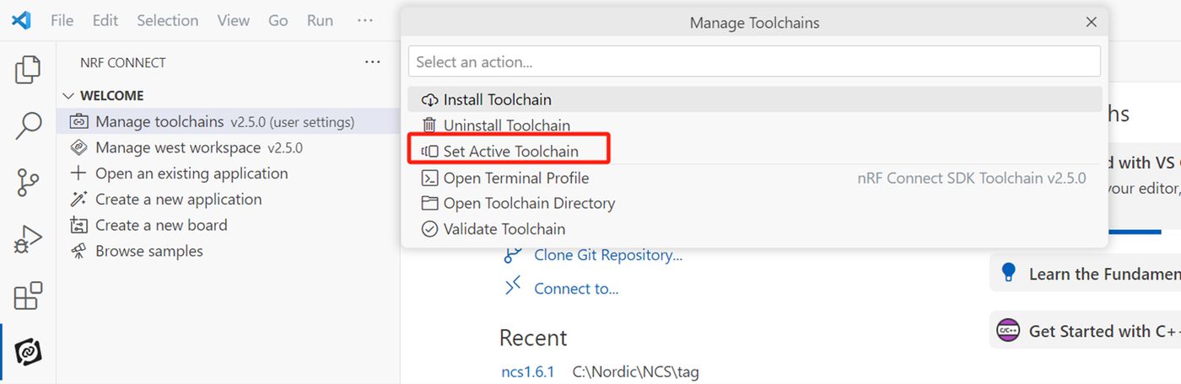Open the File menu
1181x384 pixels.
point(62,20)
